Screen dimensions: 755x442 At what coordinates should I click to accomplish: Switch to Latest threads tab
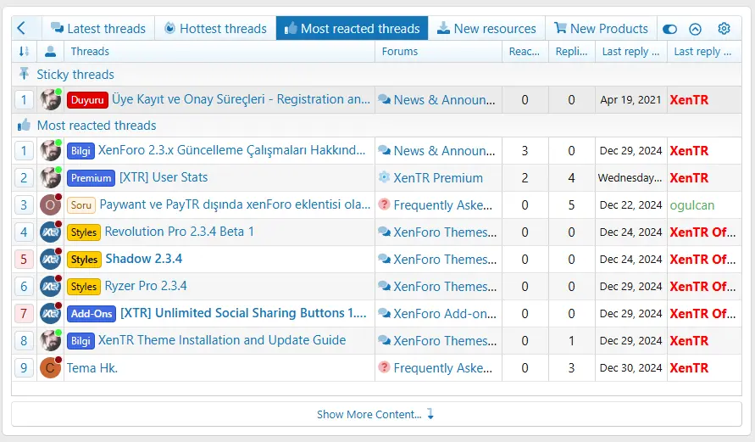pos(98,29)
